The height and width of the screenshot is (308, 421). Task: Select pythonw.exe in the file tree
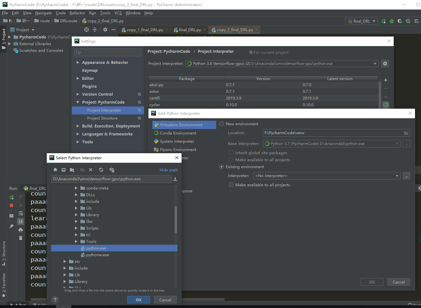click(97, 255)
